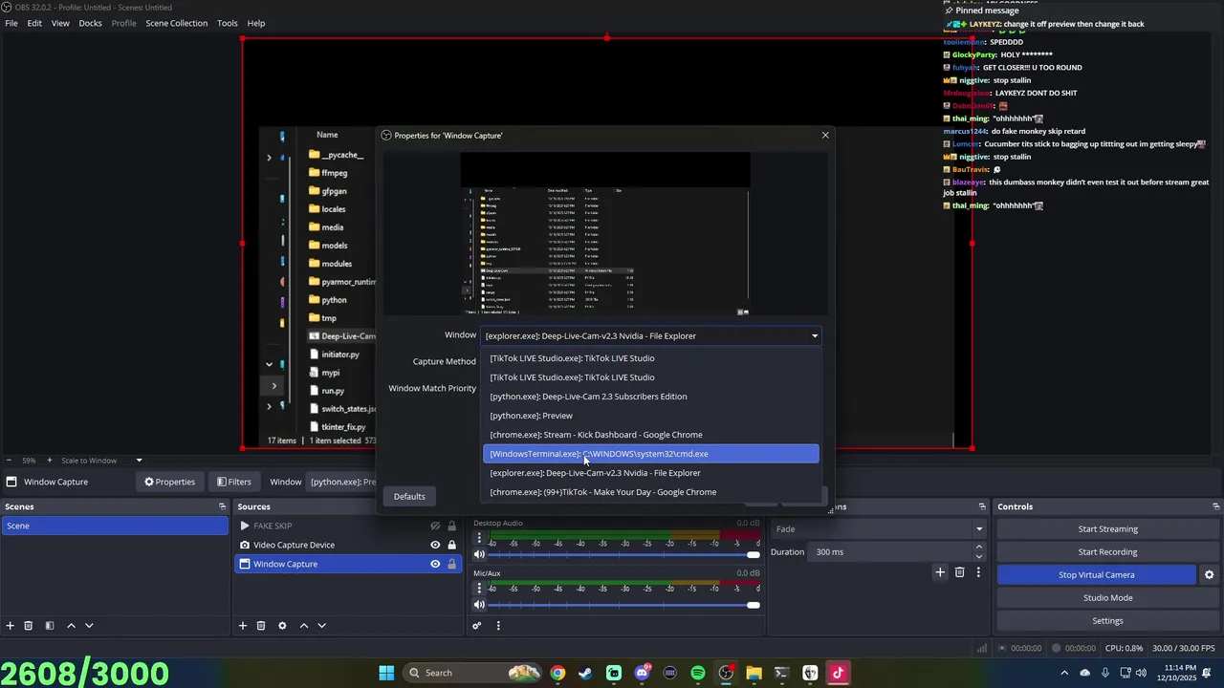
Task: Choose WindowsTerminal.exe cmd.exe window option
Action: 651,454
